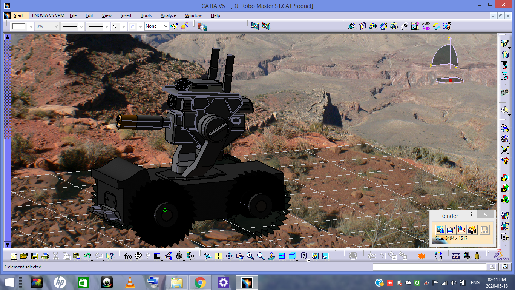
Task: Open the Window menu
Action: point(193,15)
